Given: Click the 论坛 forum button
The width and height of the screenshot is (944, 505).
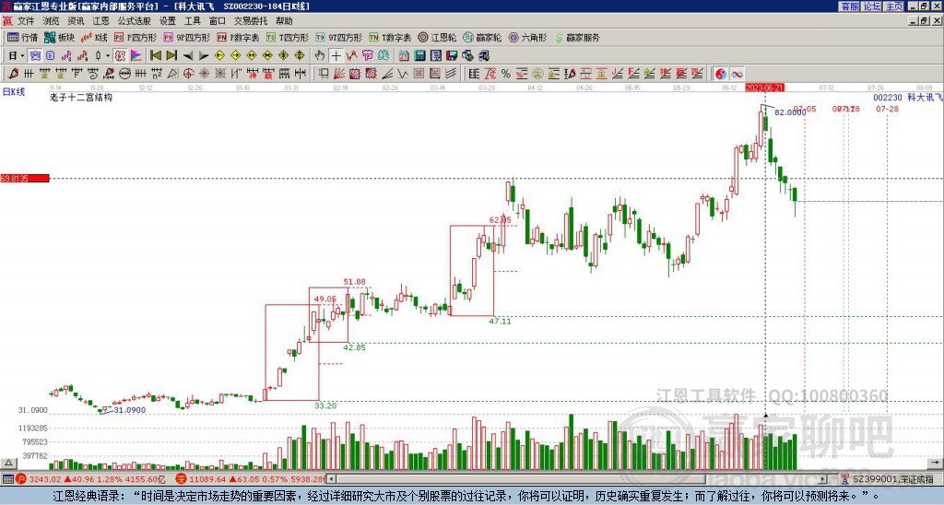Looking at the screenshot, I should (x=872, y=6).
